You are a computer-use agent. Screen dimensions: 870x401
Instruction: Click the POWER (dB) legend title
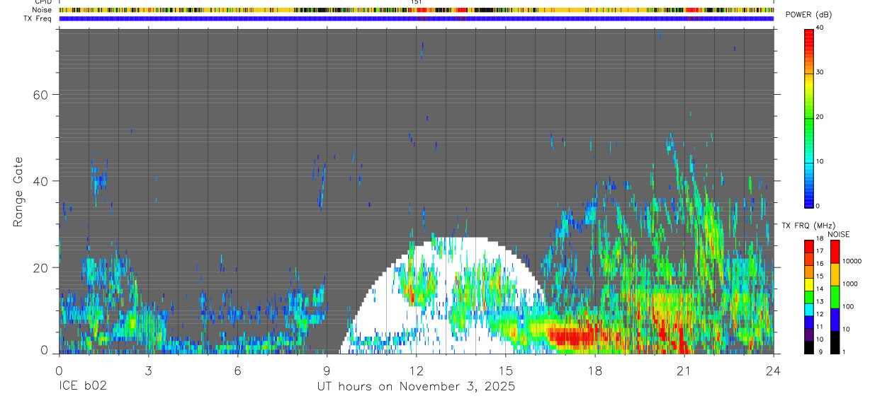coord(808,15)
